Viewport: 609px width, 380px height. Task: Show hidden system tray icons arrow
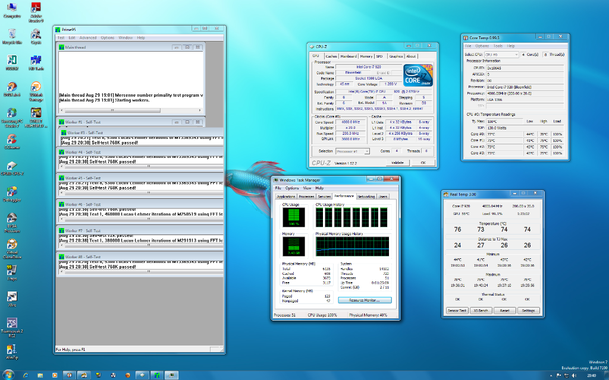[x=551, y=375]
